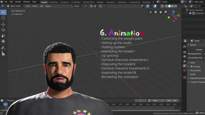Viewport: 205px width, 115px height.
Task: Toggle the timeline preview range clock
Action: (x=149, y=101)
